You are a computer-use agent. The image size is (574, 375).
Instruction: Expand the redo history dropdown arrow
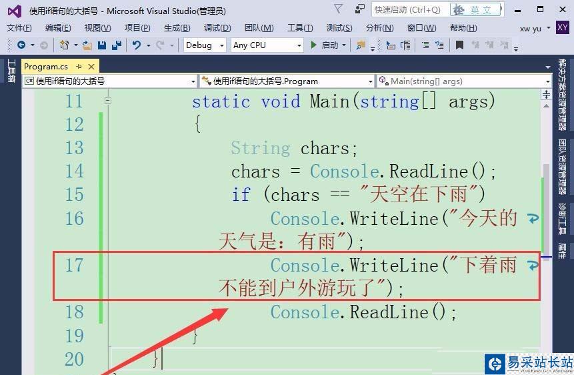pos(172,45)
